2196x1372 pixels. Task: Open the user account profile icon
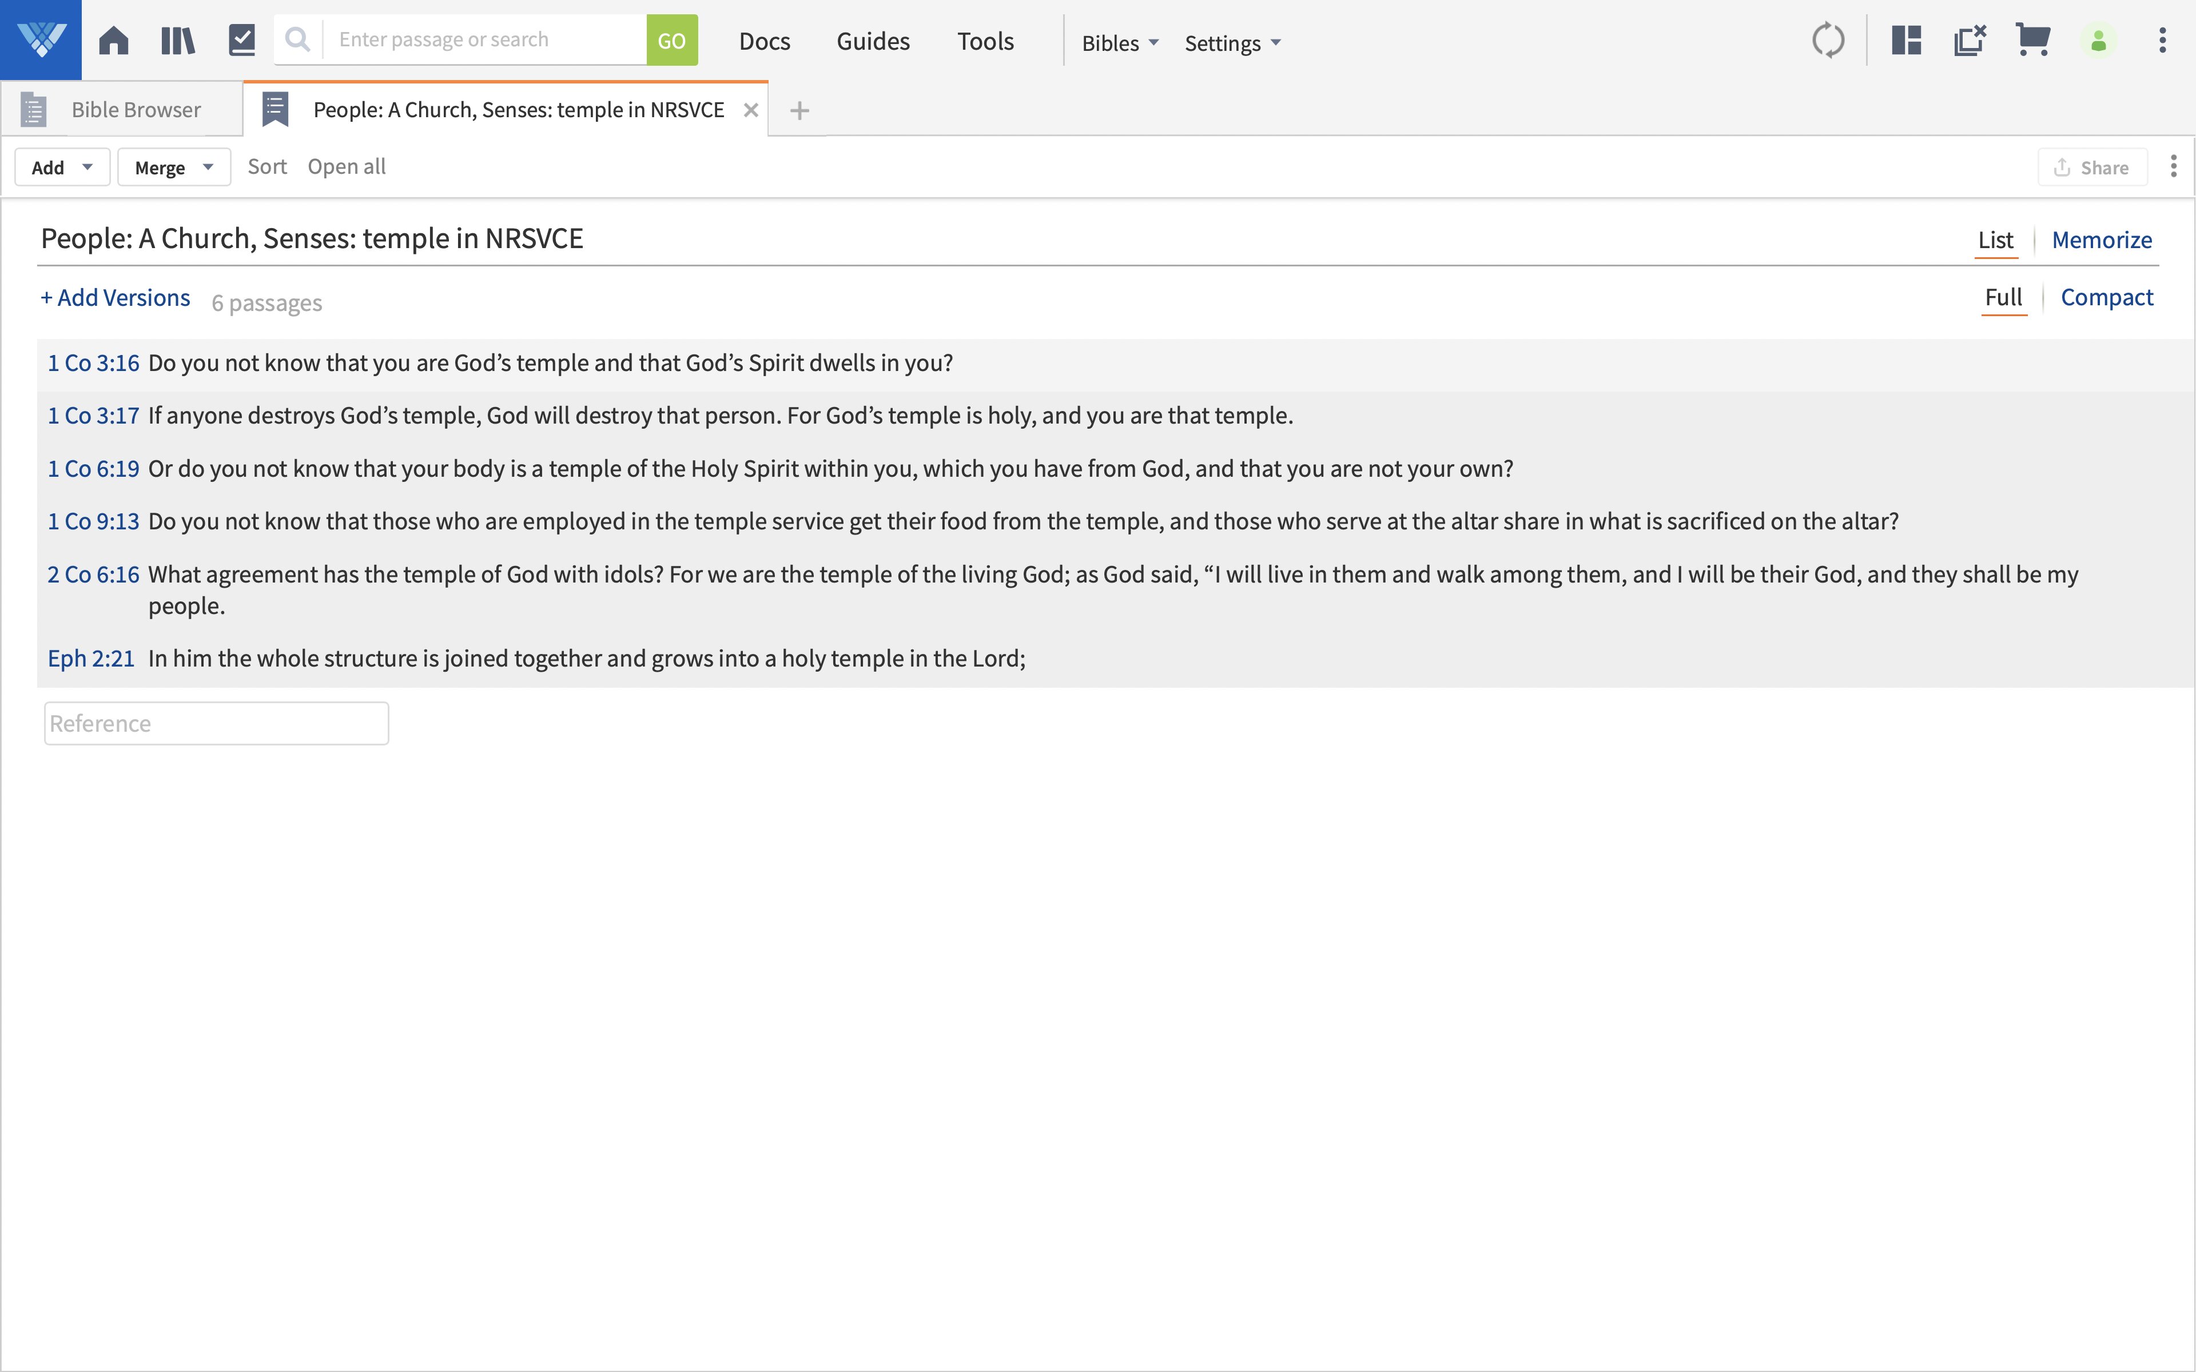(x=2098, y=42)
